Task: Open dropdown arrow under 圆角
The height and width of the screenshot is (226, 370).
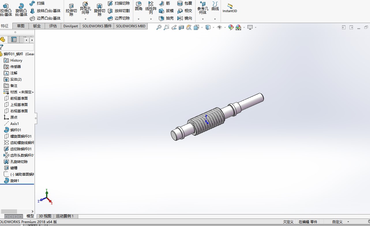Action: (x=139, y=19)
